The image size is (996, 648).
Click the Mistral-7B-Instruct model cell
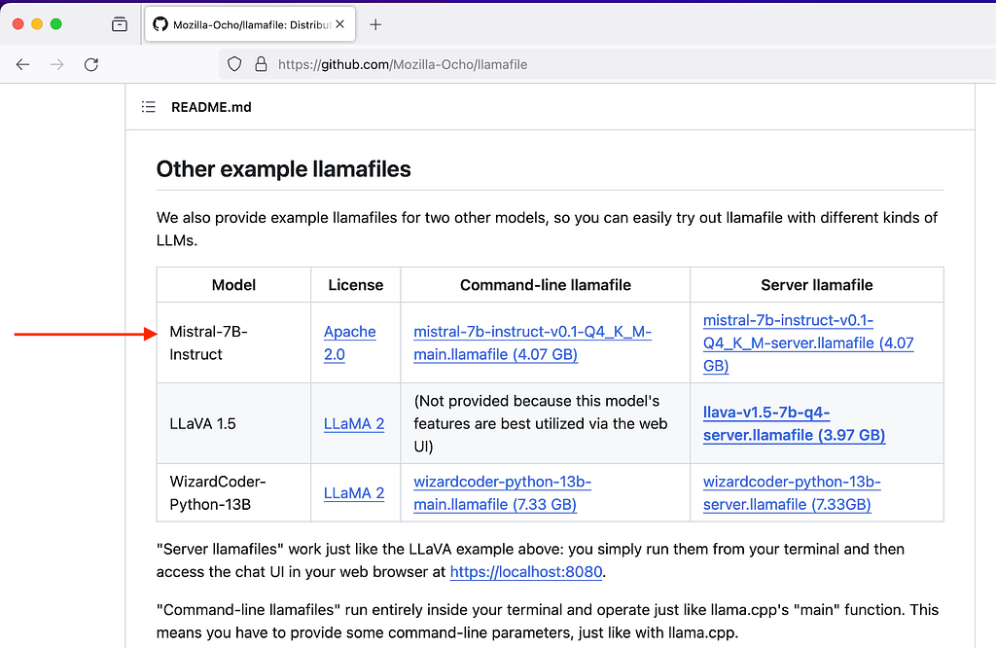coord(233,343)
